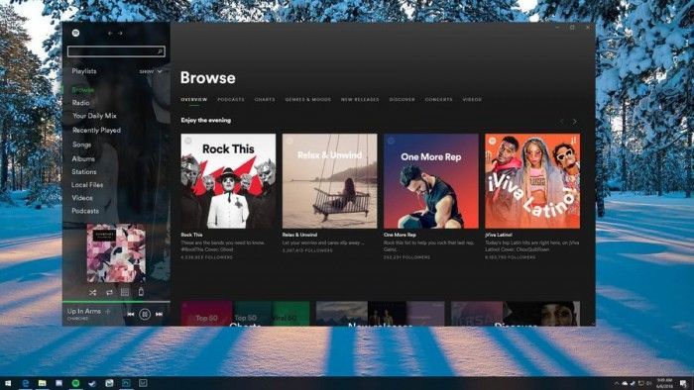Open Your Daily Mix in sidebar
The width and height of the screenshot is (694, 390).
click(94, 116)
